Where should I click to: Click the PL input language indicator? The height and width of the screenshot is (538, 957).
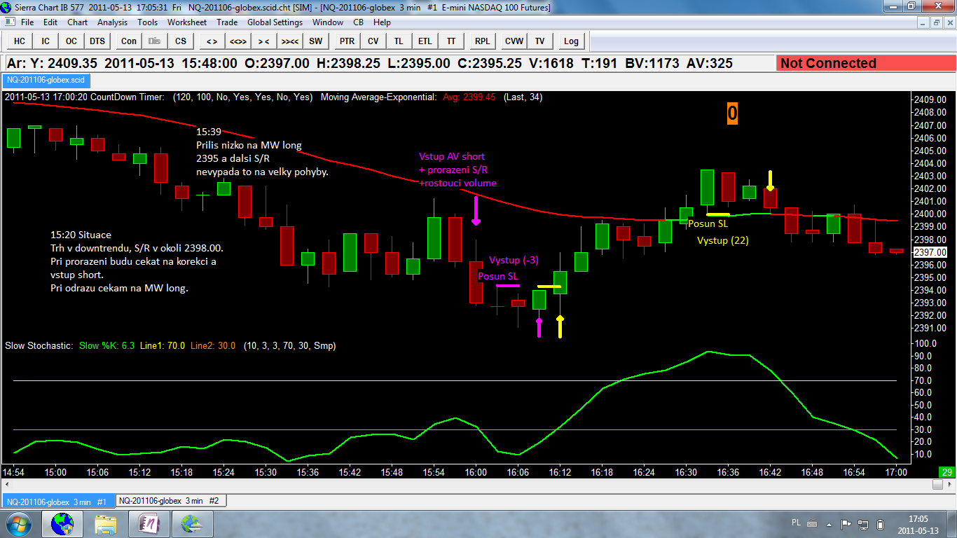(x=797, y=523)
